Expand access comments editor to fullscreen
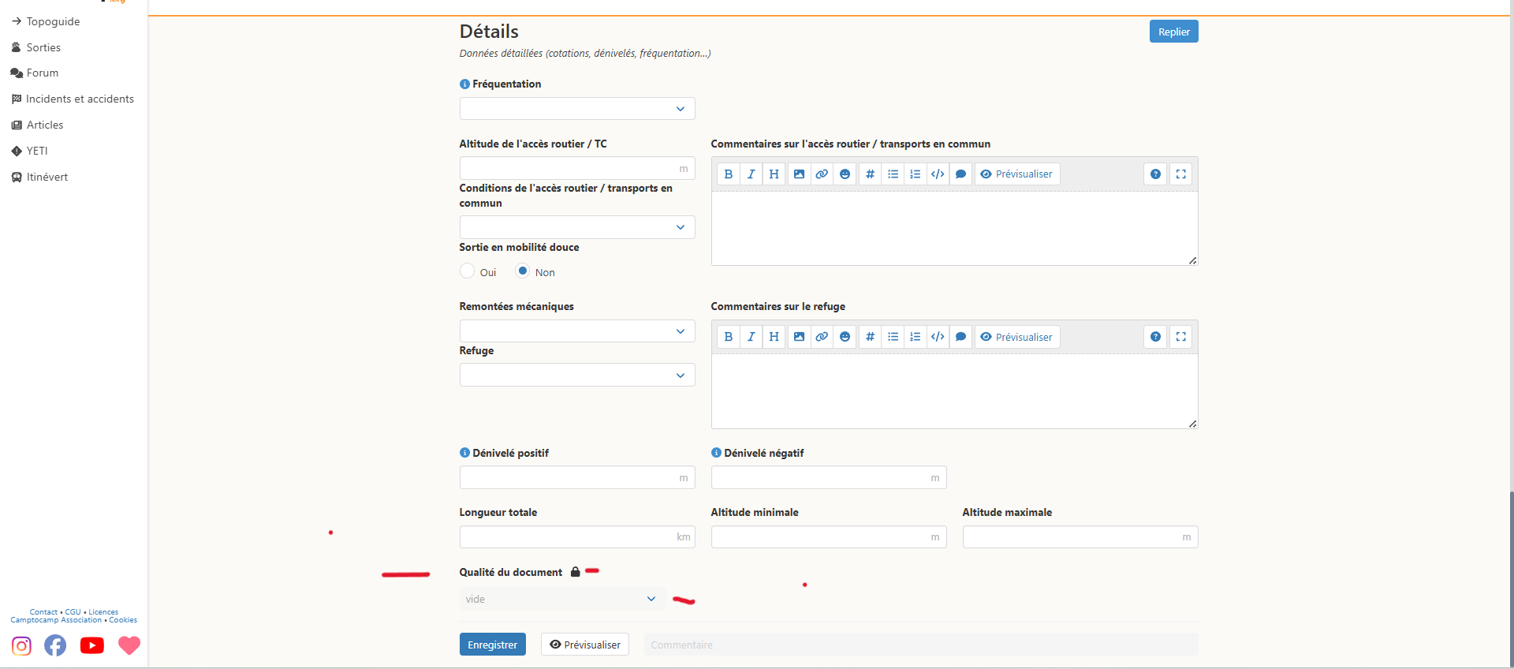 (1180, 174)
